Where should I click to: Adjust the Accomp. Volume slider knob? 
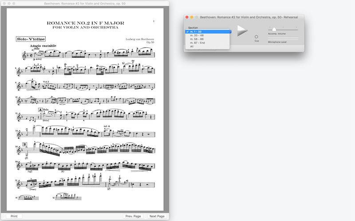point(274,29)
